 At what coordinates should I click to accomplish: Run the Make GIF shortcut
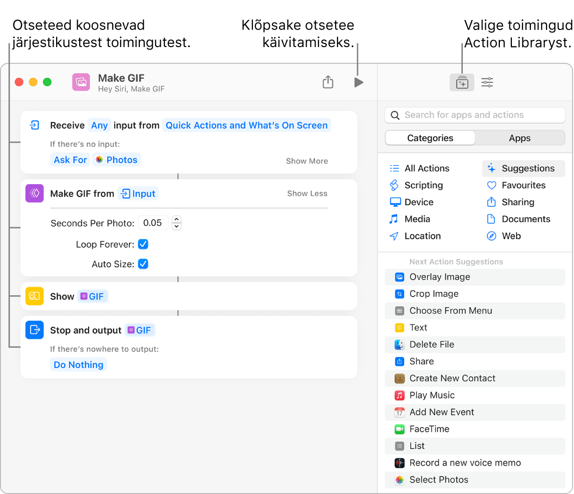pyautogui.click(x=358, y=82)
